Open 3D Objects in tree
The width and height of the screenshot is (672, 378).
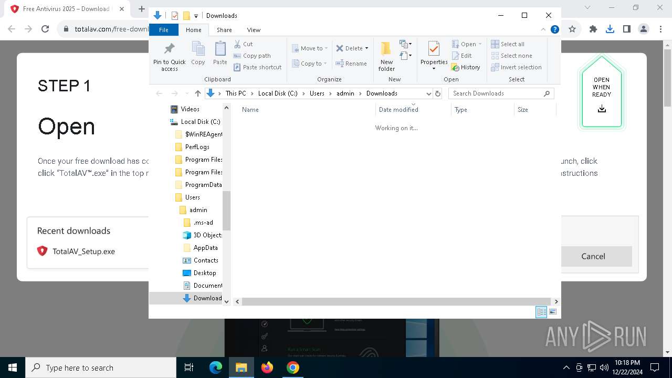(207, 235)
